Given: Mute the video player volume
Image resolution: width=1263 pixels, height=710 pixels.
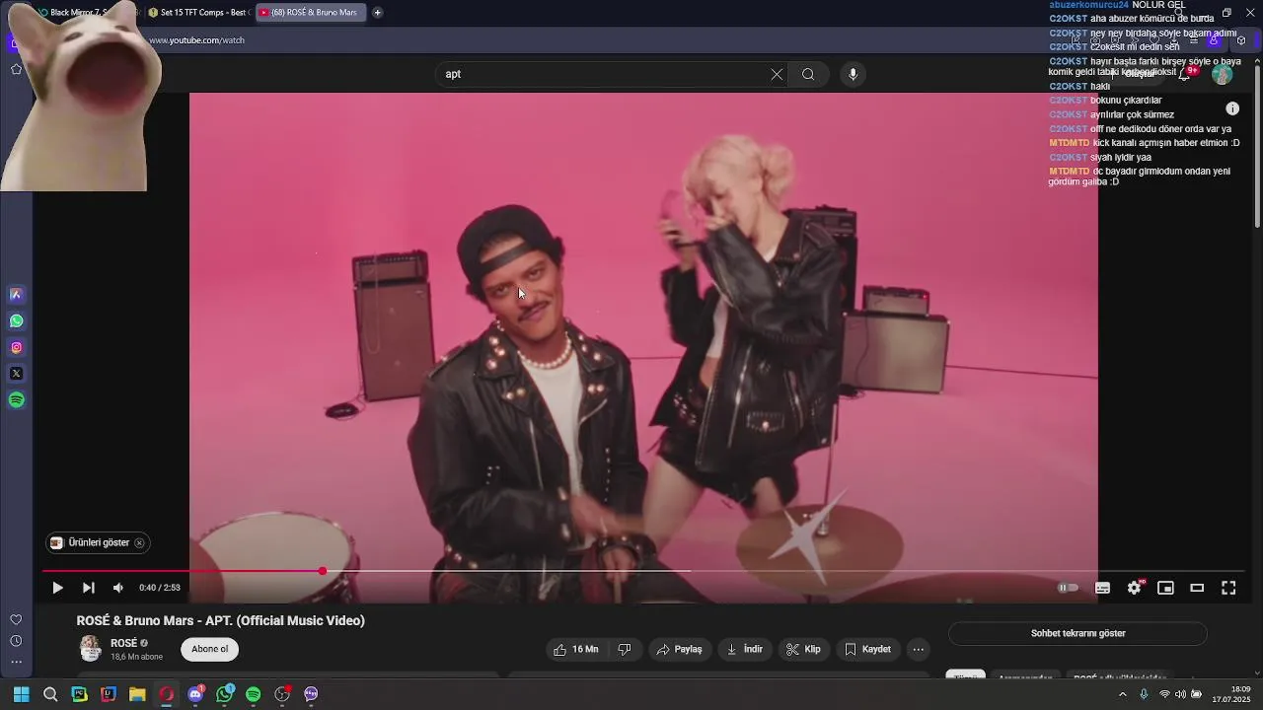Looking at the screenshot, I should click(118, 588).
